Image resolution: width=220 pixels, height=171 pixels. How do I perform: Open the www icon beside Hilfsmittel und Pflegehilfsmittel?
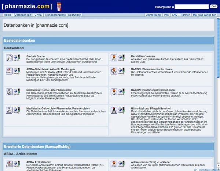click(121, 110)
